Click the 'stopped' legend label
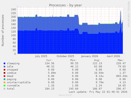The width and height of the screenshot is (131, 98). click(x=12, y=70)
